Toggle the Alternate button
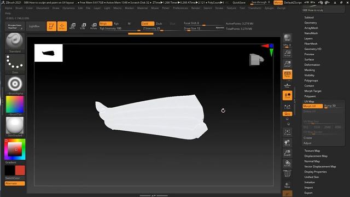This screenshot has height=197, width=350. tap(15, 183)
